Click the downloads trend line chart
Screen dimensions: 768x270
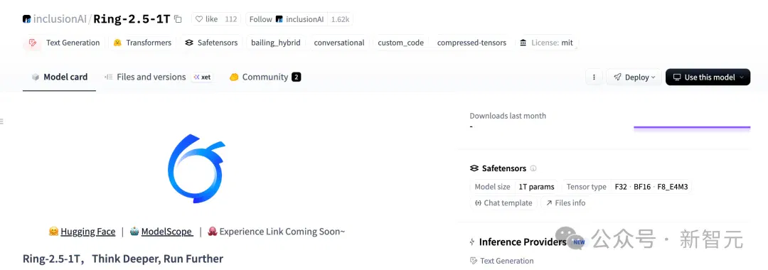pos(692,128)
